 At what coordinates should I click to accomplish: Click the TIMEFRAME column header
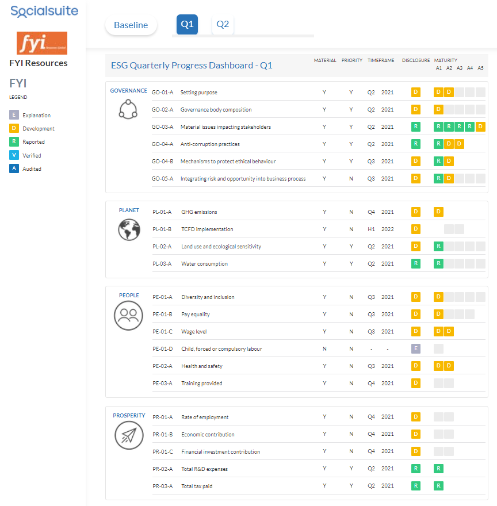381,60
